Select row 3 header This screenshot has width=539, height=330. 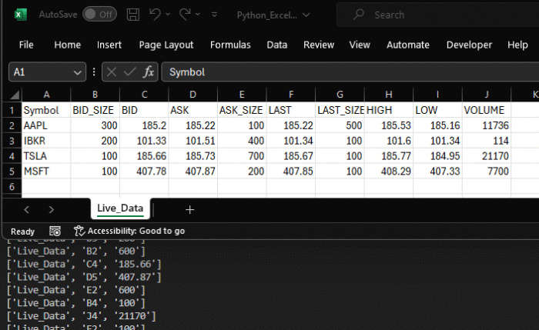point(12,141)
